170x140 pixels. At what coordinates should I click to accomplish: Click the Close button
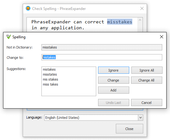pyautogui.click(x=129, y=129)
